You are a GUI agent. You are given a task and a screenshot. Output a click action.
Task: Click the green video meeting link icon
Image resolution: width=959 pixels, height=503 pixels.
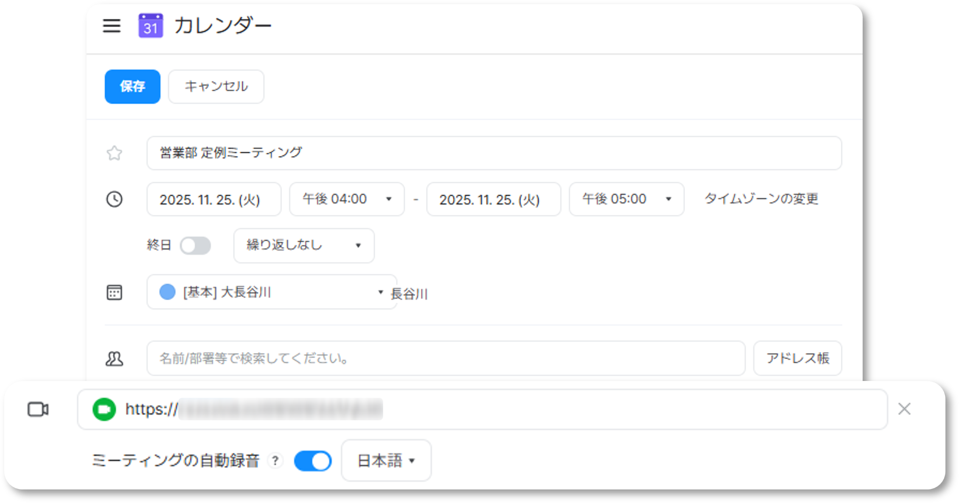104,410
